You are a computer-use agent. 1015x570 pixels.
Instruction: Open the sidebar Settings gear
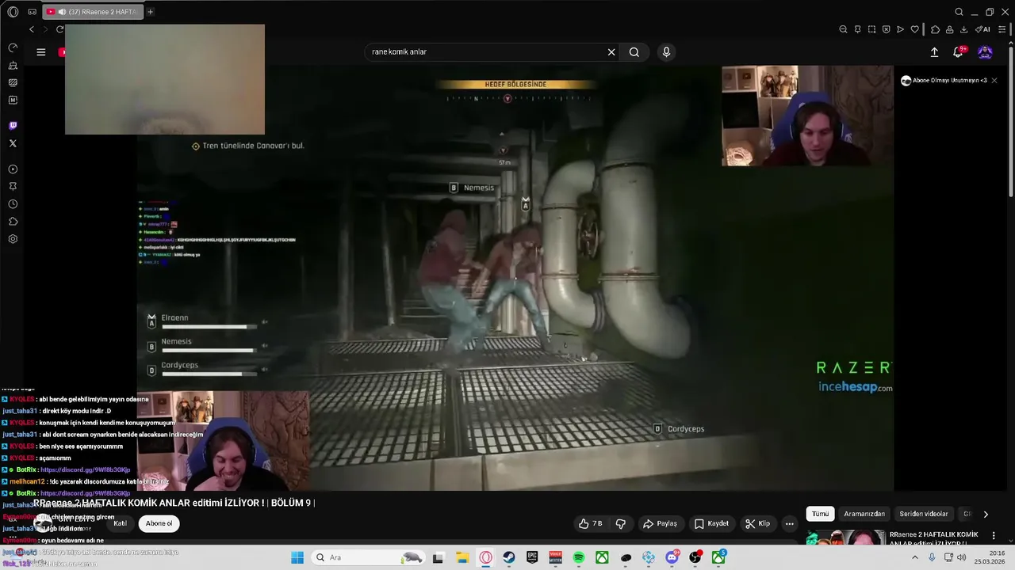[13, 239]
